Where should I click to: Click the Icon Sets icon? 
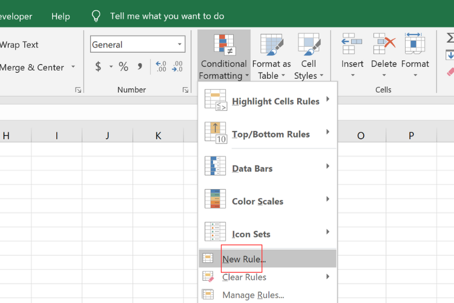click(x=215, y=231)
